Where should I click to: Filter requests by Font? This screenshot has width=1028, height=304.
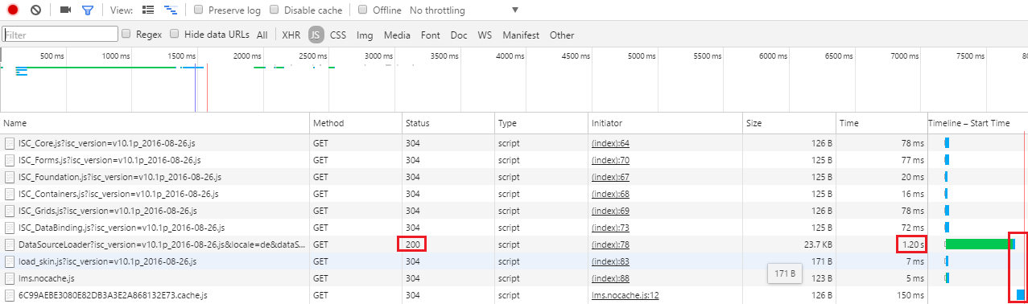pyautogui.click(x=431, y=35)
